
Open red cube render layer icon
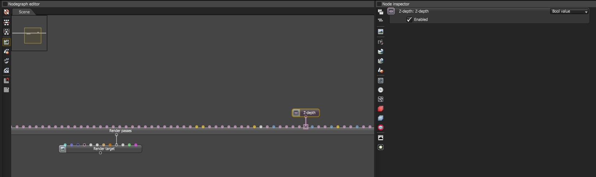click(x=380, y=109)
